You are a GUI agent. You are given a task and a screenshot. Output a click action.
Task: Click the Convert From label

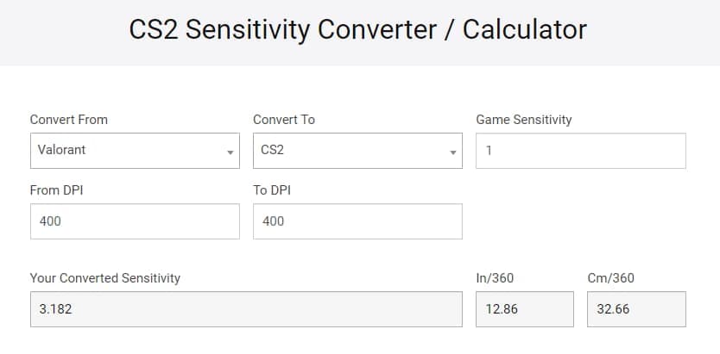coord(69,120)
